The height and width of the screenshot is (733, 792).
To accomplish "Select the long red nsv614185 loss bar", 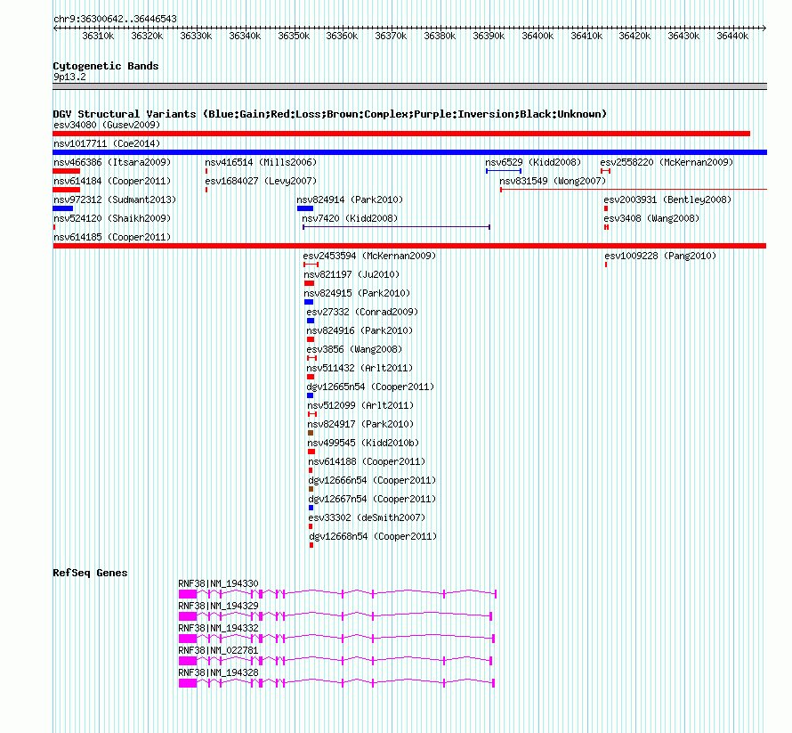I will point(409,246).
